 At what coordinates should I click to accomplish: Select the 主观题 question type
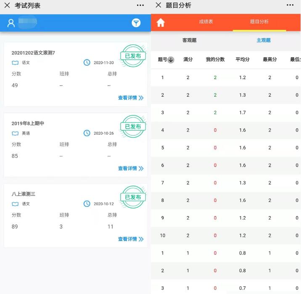(264, 40)
